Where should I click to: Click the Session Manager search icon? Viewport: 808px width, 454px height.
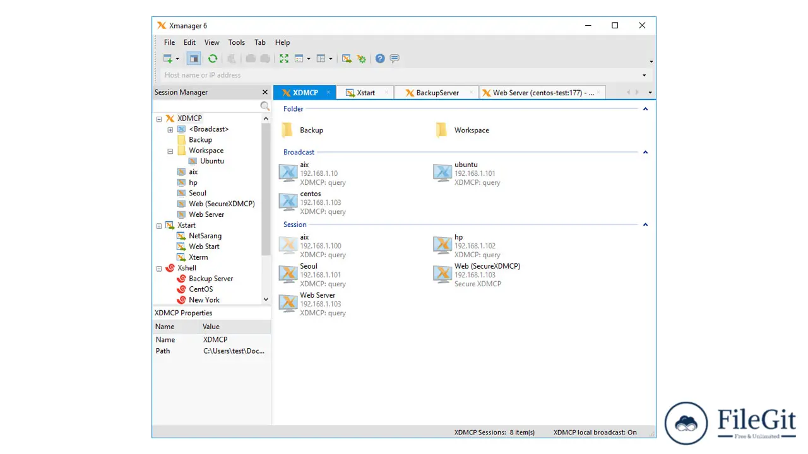point(265,107)
